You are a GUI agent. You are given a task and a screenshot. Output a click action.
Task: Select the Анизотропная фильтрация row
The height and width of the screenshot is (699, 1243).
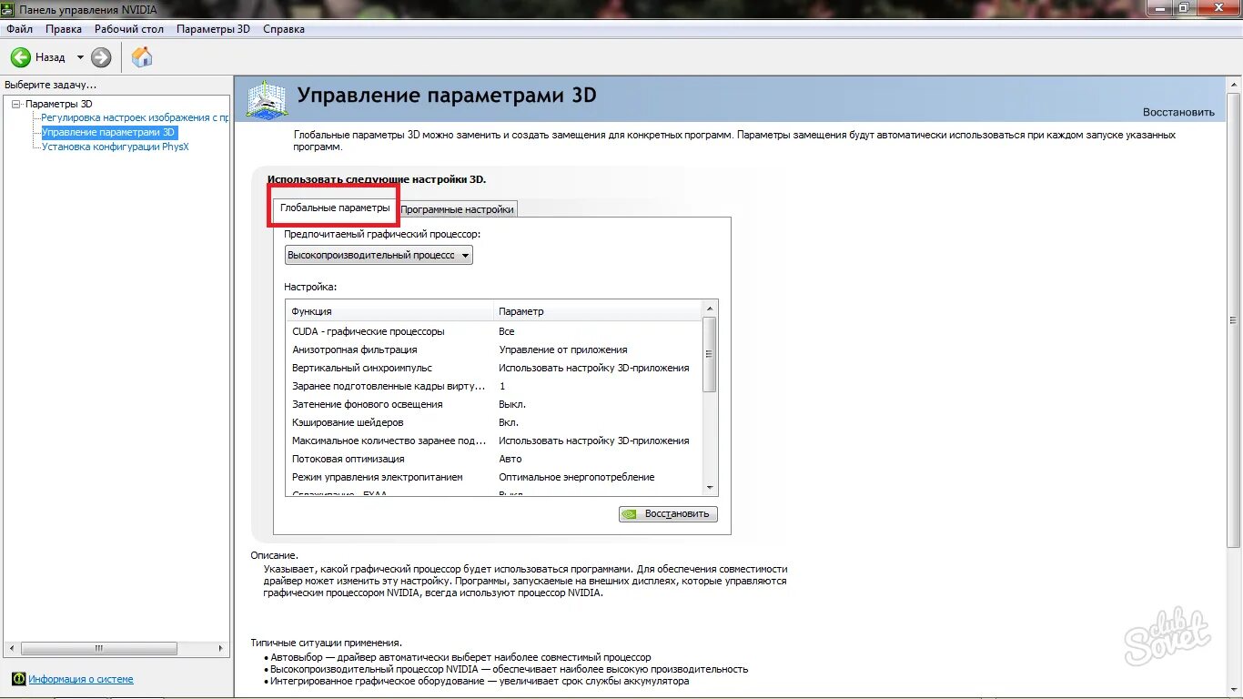click(x=494, y=349)
